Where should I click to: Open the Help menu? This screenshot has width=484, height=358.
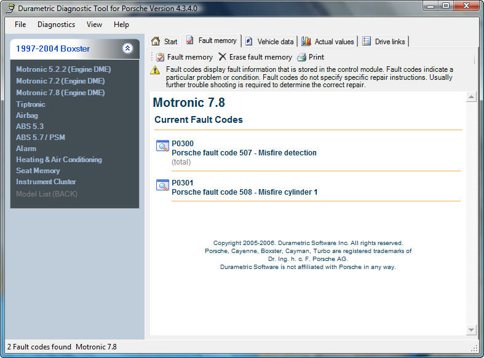pyautogui.click(x=121, y=25)
